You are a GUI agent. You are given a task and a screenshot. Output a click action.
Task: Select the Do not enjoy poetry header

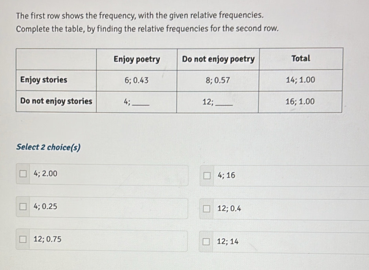point(218,59)
